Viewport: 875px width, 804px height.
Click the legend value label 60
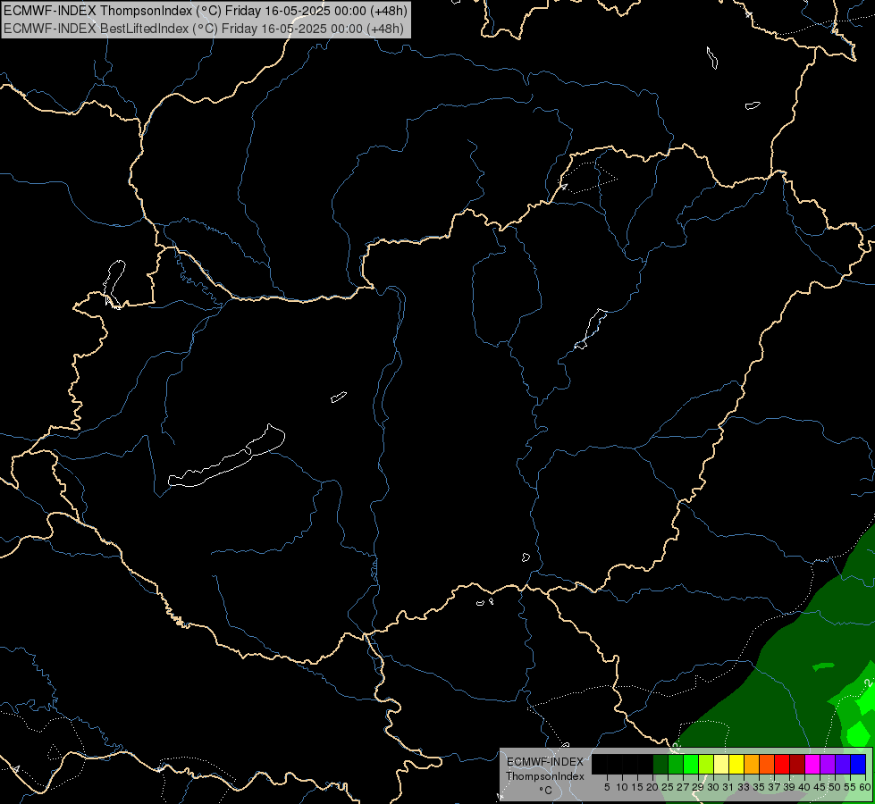point(865,787)
